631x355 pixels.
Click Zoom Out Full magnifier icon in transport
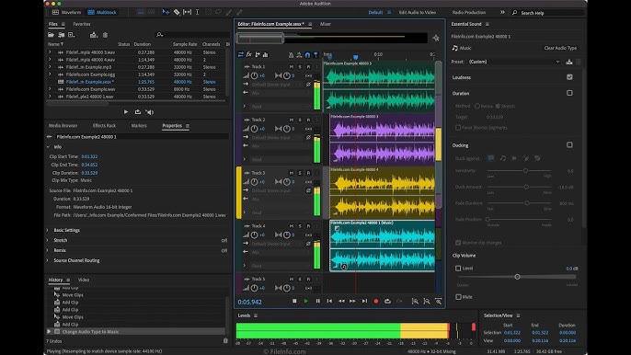pyautogui.click(x=438, y=301)
